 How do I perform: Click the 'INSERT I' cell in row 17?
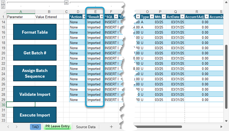[x=111, y=38]
